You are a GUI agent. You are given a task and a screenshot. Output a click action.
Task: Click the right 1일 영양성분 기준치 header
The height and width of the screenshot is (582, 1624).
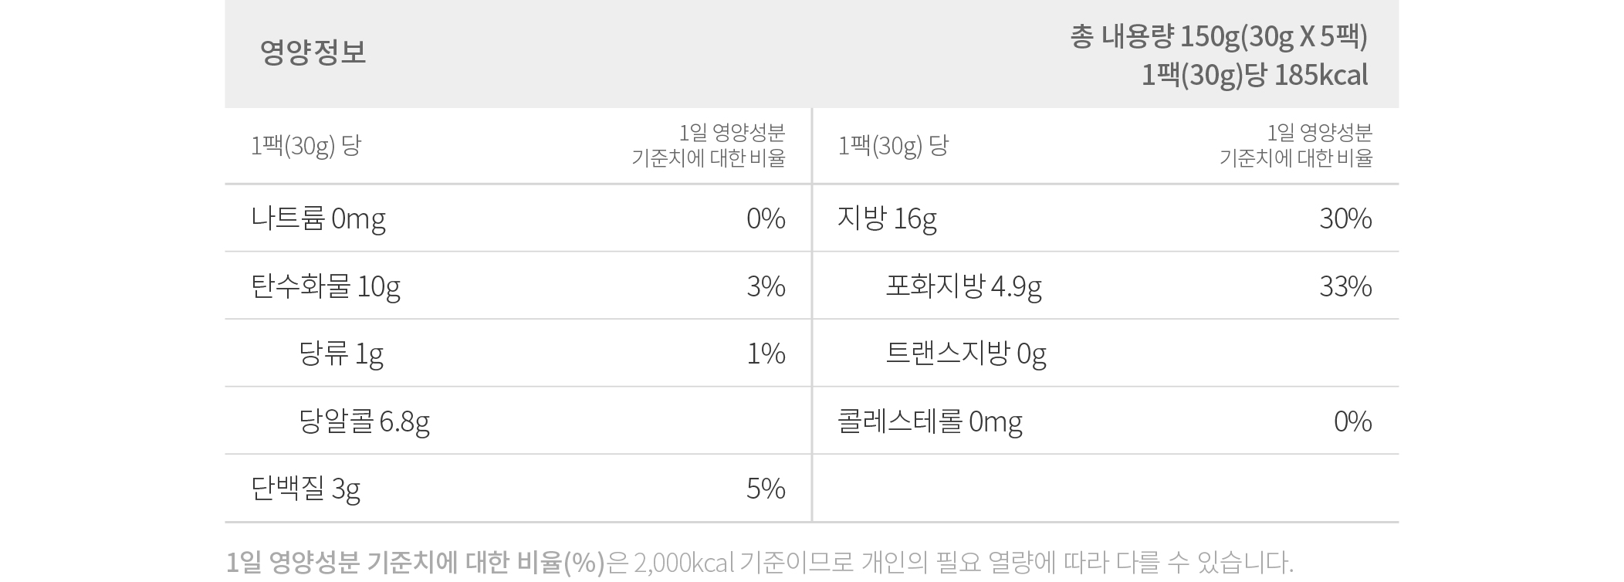[1296, 145]
